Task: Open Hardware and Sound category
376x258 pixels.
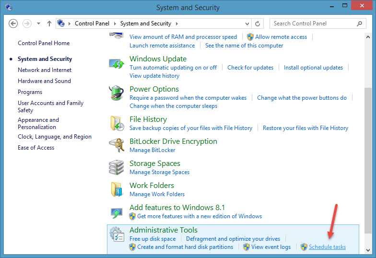Action: 44,81
